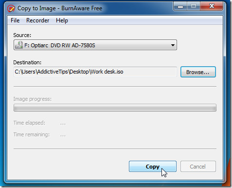Click the Time remaining: label

(32, 134)
